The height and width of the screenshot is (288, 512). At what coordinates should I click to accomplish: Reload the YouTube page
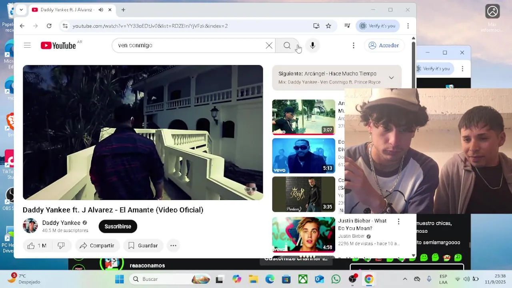pos(49,26)
